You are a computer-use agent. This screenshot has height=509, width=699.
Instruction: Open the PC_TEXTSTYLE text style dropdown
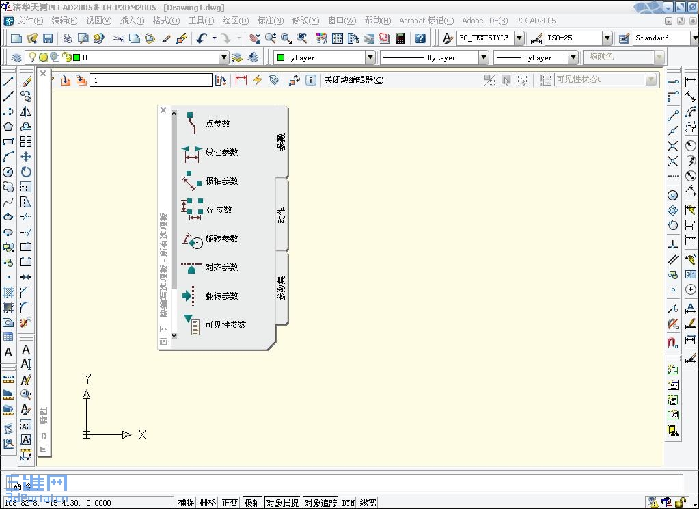point(519,38)
